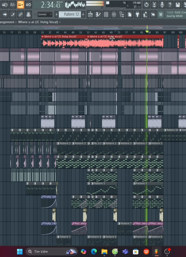The height and width of the screenshot is (257, 186).
Task: Click the microphone recording icon
Action: coord(162,5)
